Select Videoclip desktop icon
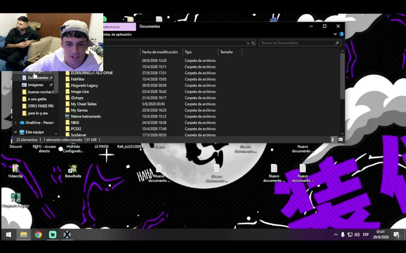This screenshot has height=253, width=406. 15,171
